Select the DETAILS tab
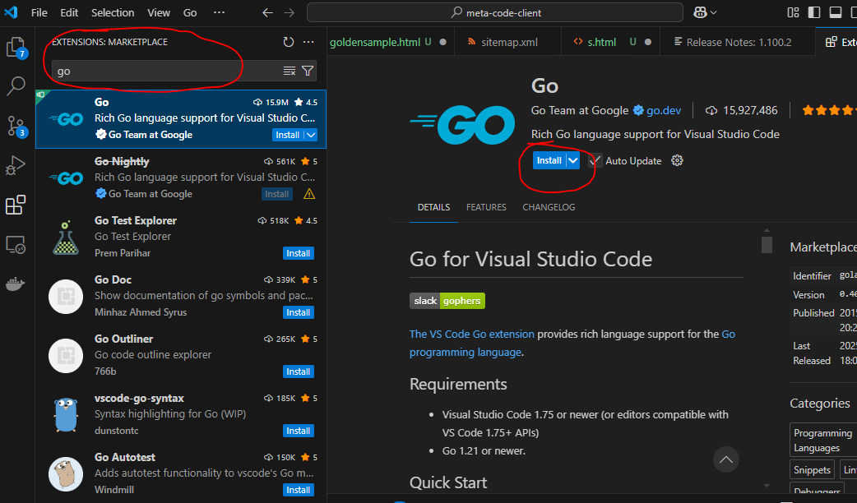Image resolution: width=857 pixels, height=503 pixels. tap(433, 208)
